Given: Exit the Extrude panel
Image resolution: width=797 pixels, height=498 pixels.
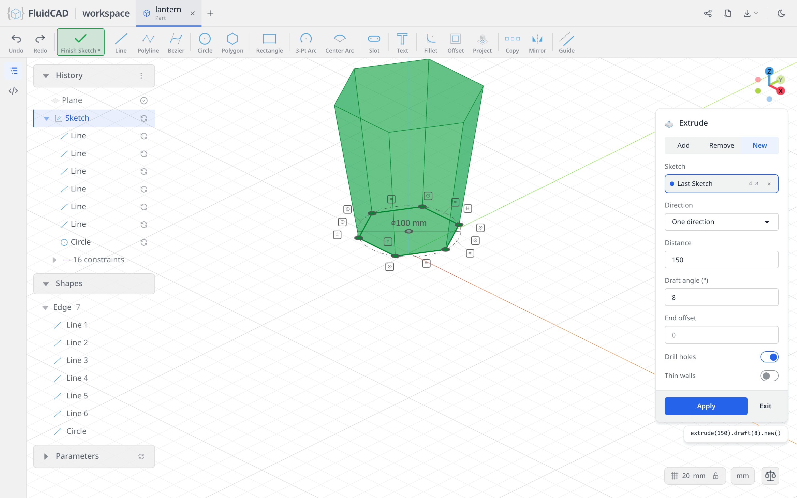Looking at the screenshot, I should tap(765, 406).
